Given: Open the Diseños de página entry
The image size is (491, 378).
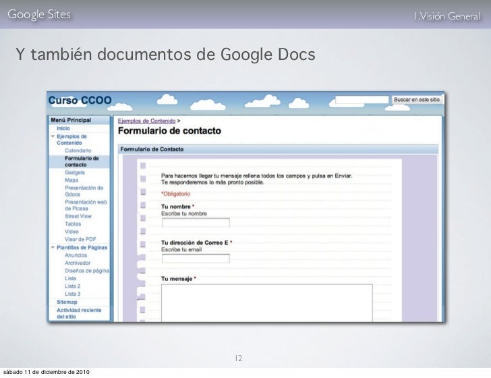Looking at the screenshot, I should [87, 271].
